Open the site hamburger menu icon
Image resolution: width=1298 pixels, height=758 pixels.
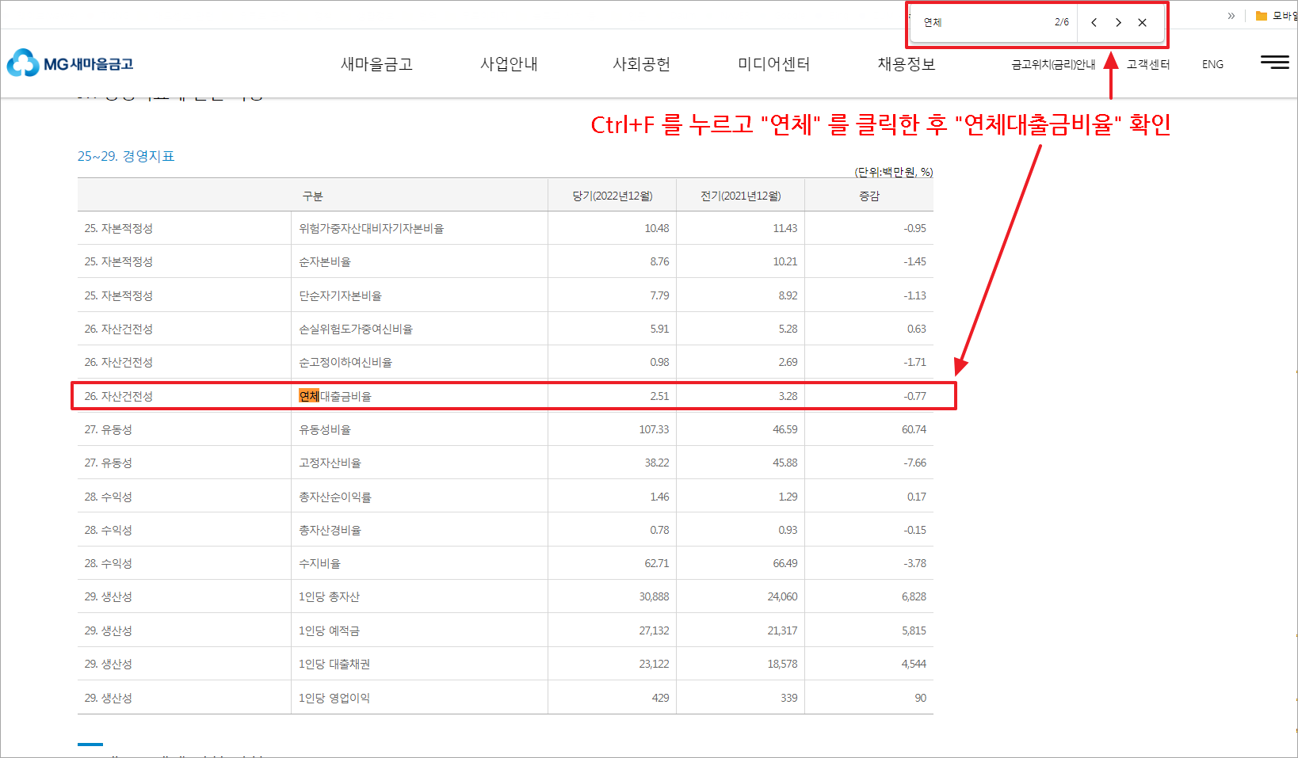pos(1274,63)
